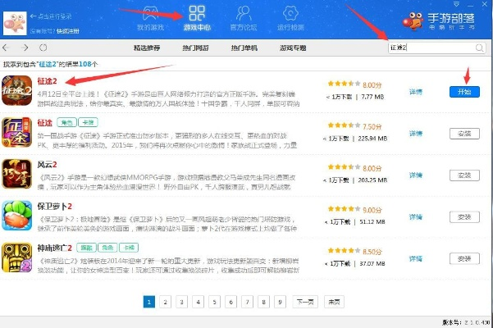Screen dimensions: 493x328
Task: Install the 征途 game
Action: (x=464, y=134)
